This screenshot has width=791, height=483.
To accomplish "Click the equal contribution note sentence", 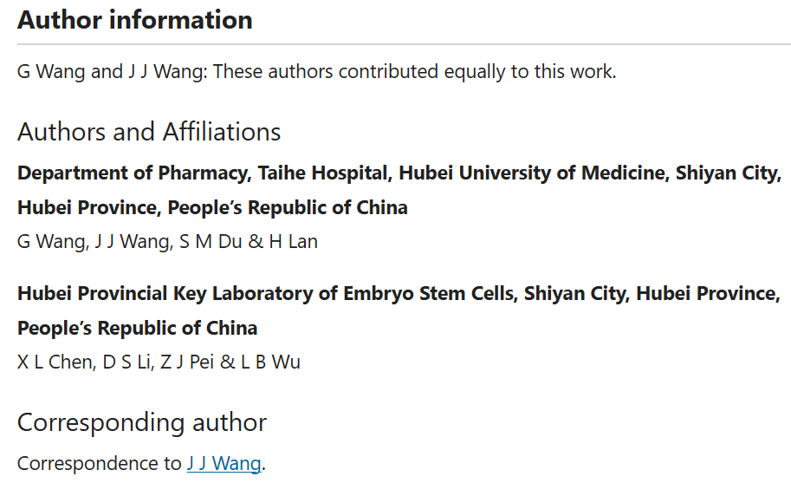I will (x=317, y=71).
